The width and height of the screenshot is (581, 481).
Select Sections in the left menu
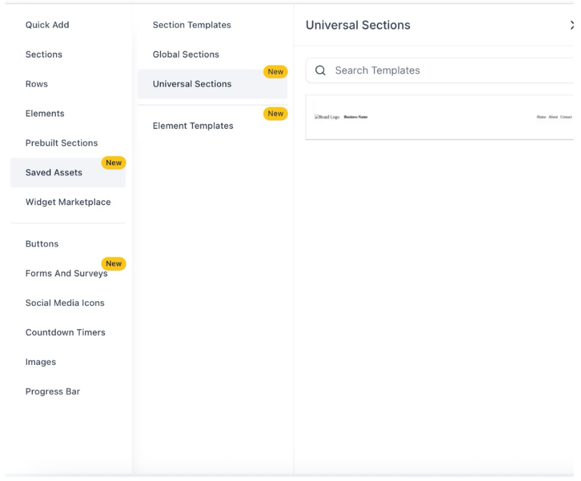tap(44, 55)
